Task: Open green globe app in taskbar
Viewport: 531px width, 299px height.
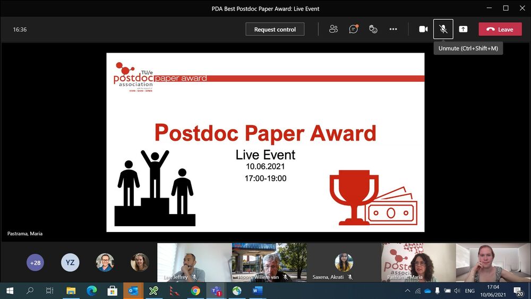Action: (x=237, y=291)
